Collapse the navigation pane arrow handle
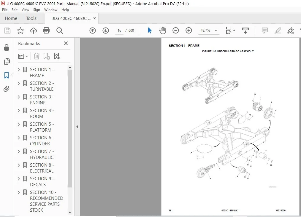Viewport: 301px width, 217px height. 77,127
